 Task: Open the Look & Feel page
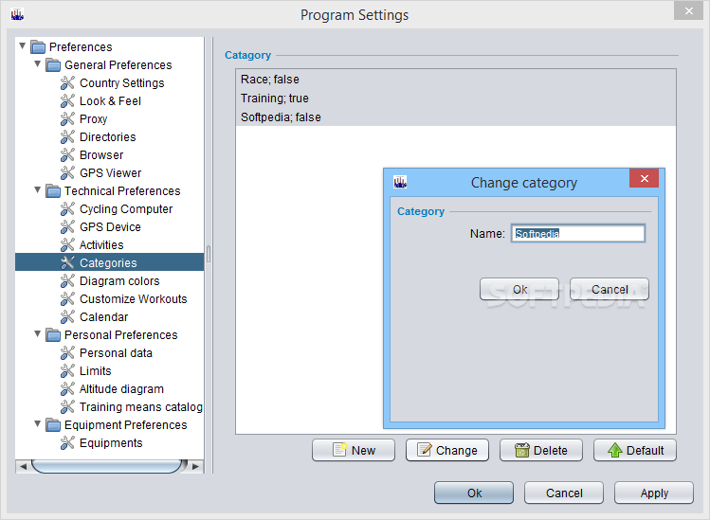tap(110, 101)
